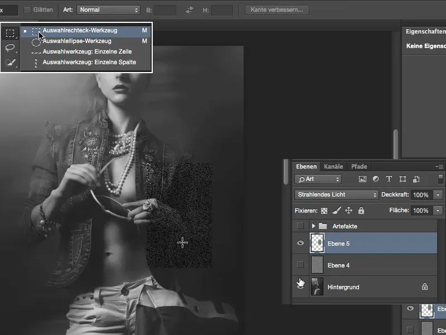The image size is (446, 335).
Task: Filter layers by text type
Action: click(389, 179)
